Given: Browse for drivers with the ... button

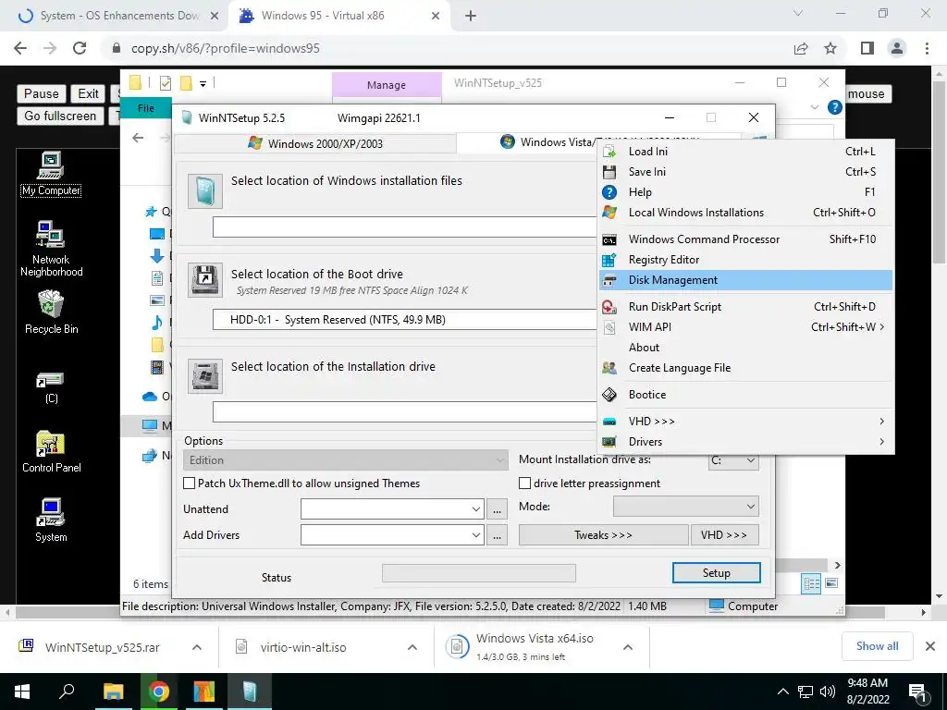Looking at the screenshot, I should 497,535.
